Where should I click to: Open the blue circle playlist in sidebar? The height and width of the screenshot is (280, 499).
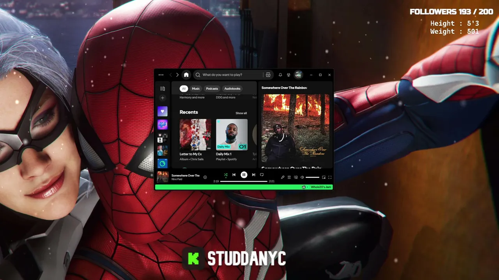coord(163,164)
